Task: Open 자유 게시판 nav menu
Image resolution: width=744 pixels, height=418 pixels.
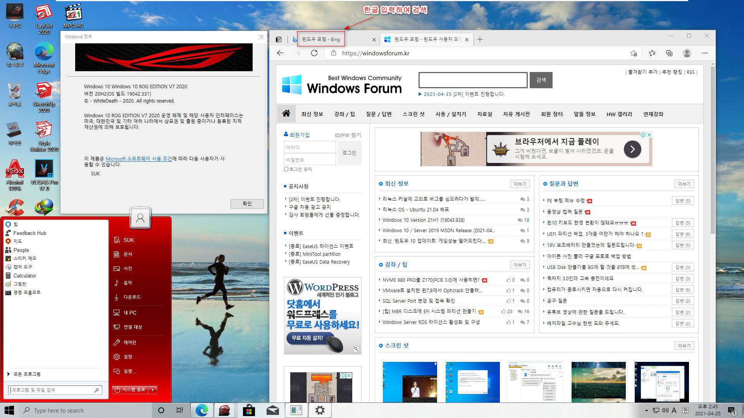Action: coord(517,114)
